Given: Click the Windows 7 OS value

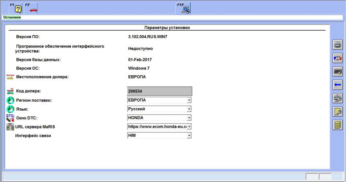Looking at the screenshot, I should pos(139,68).
